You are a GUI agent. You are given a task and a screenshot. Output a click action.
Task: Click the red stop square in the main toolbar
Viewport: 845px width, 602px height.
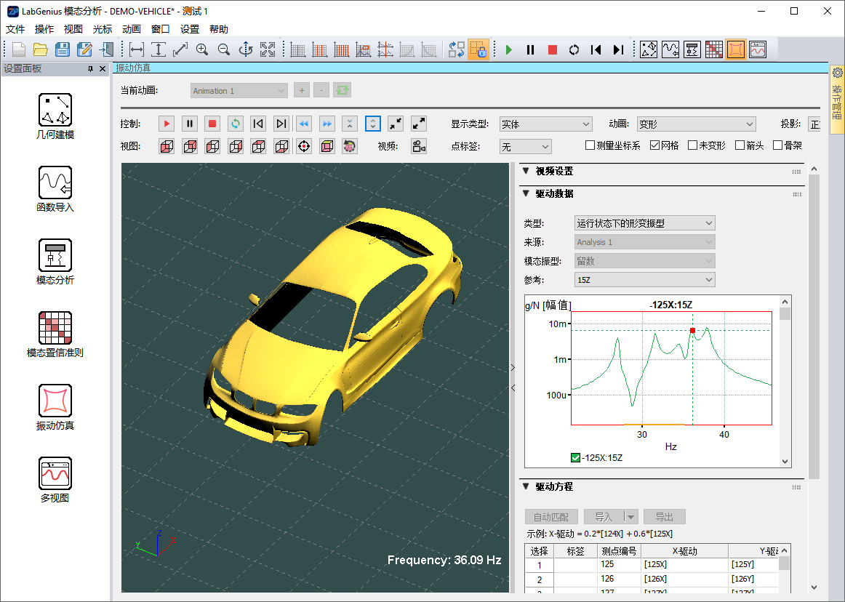coord(553,50)
